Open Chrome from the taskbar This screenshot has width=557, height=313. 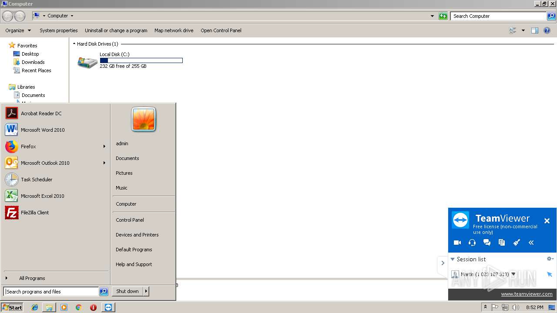coord(78,307)
